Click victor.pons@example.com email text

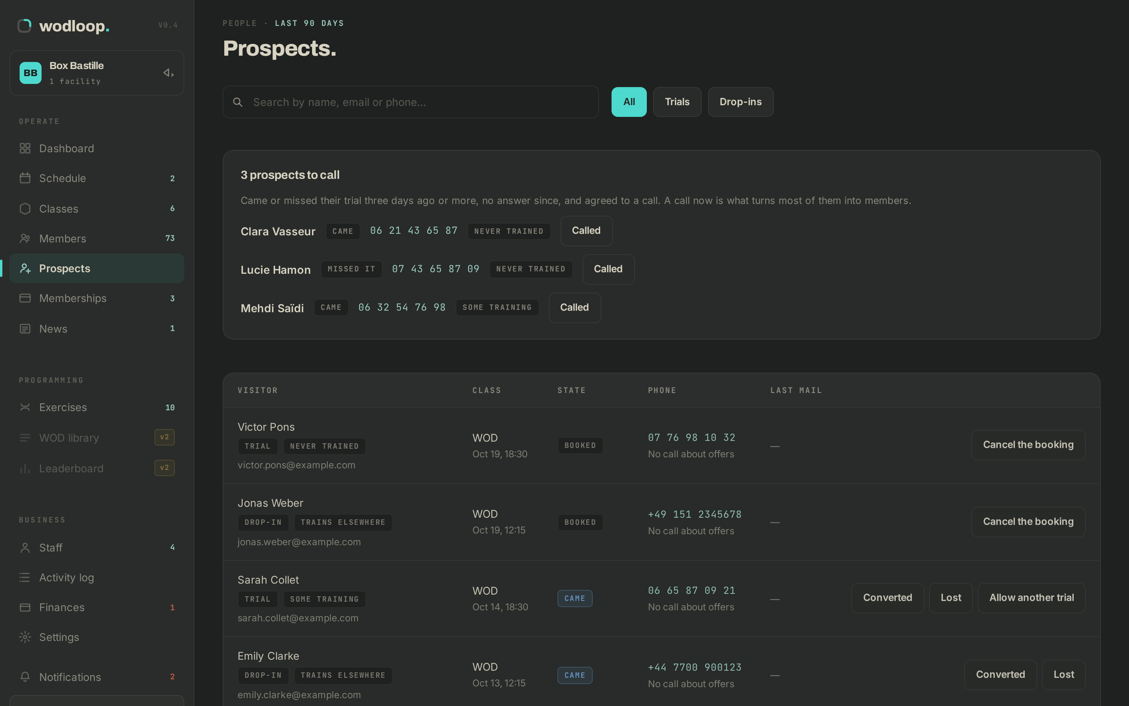pyautogui.click(x=296, y=465)
